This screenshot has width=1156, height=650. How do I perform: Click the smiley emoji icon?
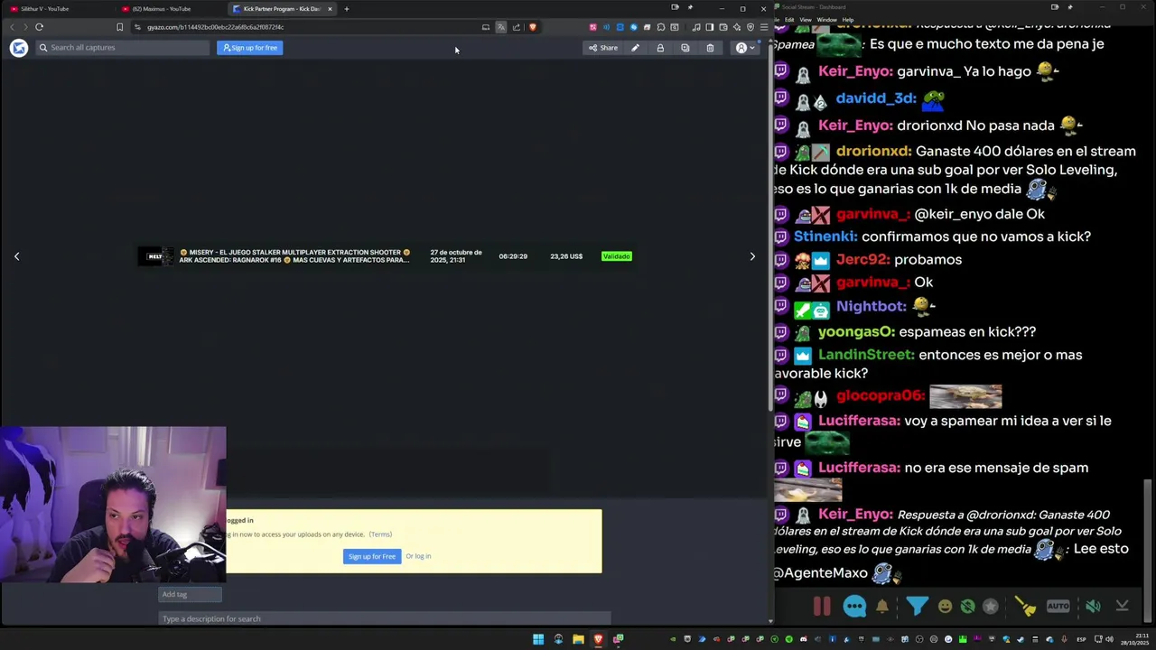click(945, 607)
